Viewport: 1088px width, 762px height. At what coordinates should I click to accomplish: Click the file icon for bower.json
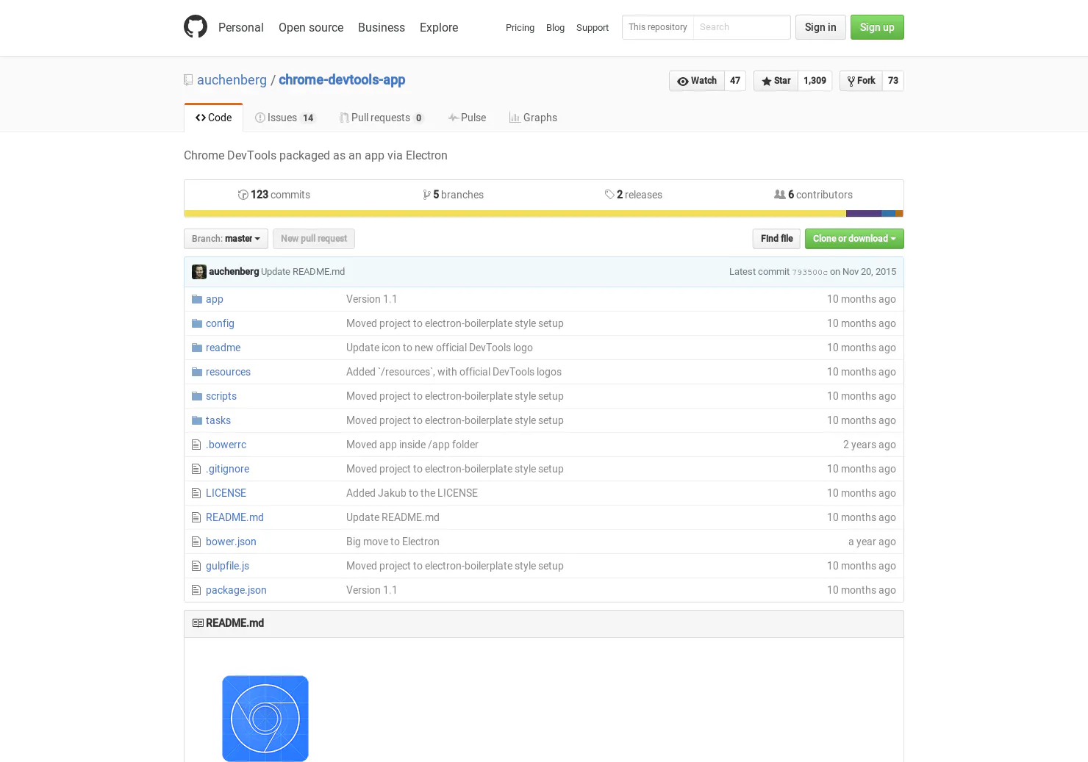point(196,542)
